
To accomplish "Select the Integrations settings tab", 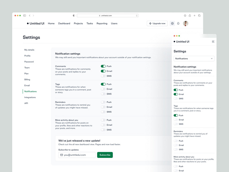I will tap(30, 97).
